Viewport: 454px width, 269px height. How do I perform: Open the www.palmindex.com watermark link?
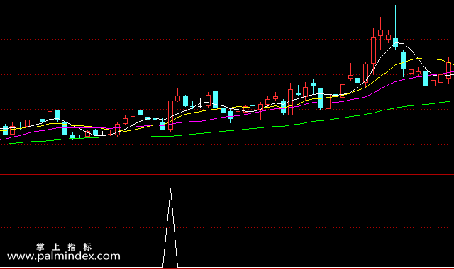64,256
